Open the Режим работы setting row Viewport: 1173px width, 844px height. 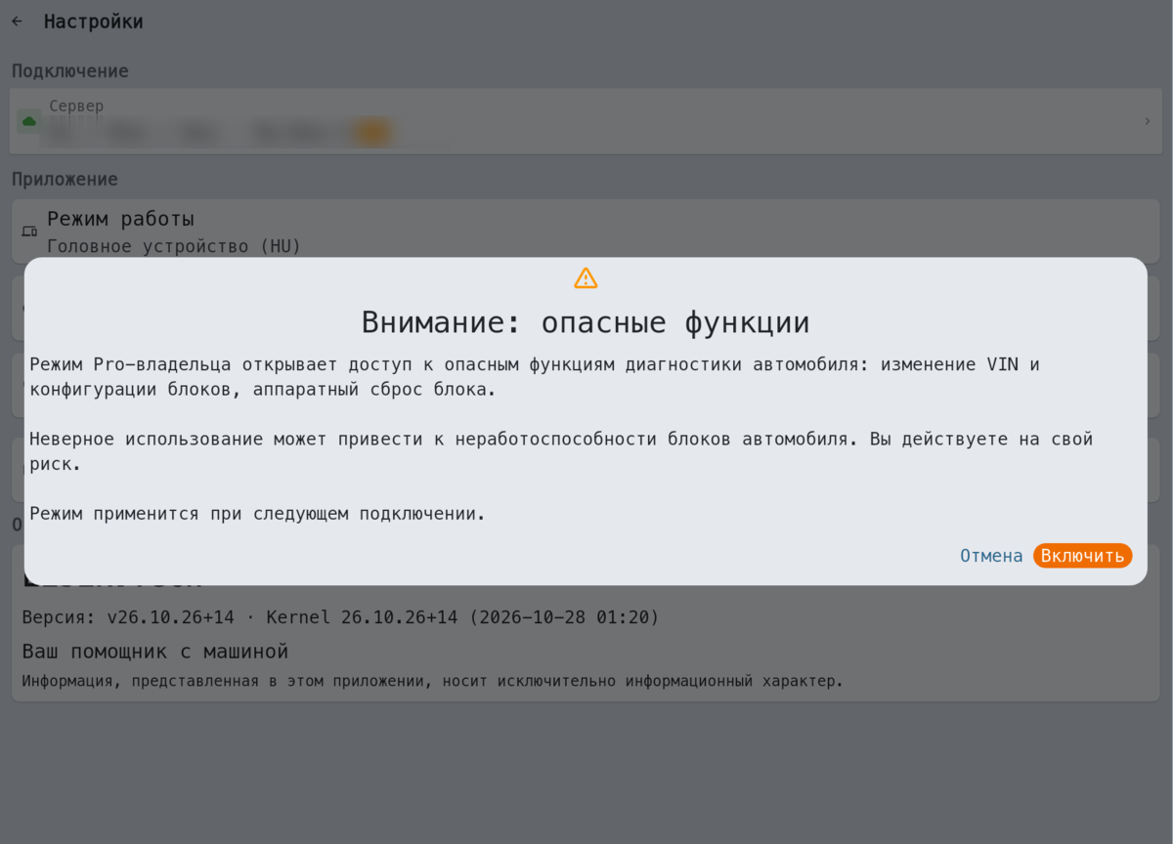click(586, 232)
